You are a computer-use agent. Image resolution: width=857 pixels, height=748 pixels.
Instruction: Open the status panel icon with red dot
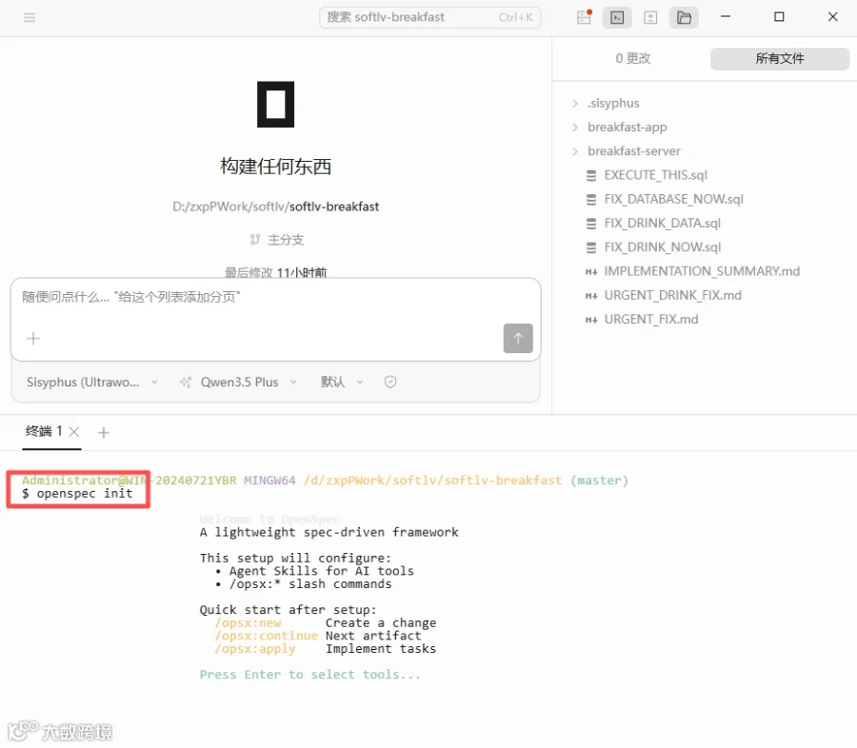[x=585, y=17]
